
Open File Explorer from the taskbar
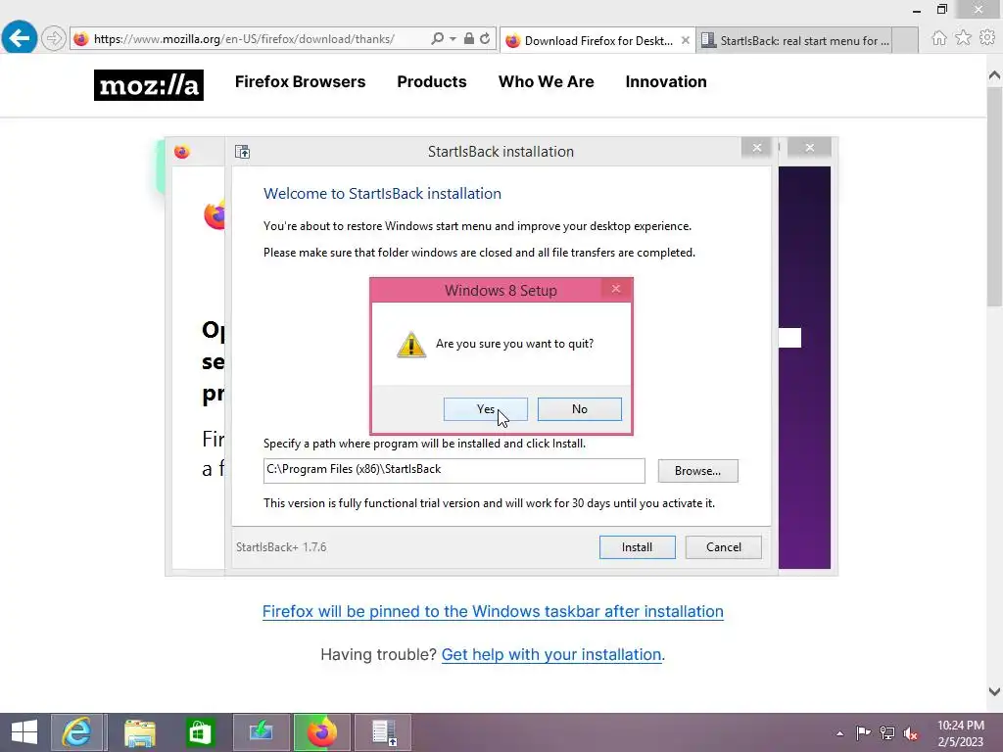[139, 732]
